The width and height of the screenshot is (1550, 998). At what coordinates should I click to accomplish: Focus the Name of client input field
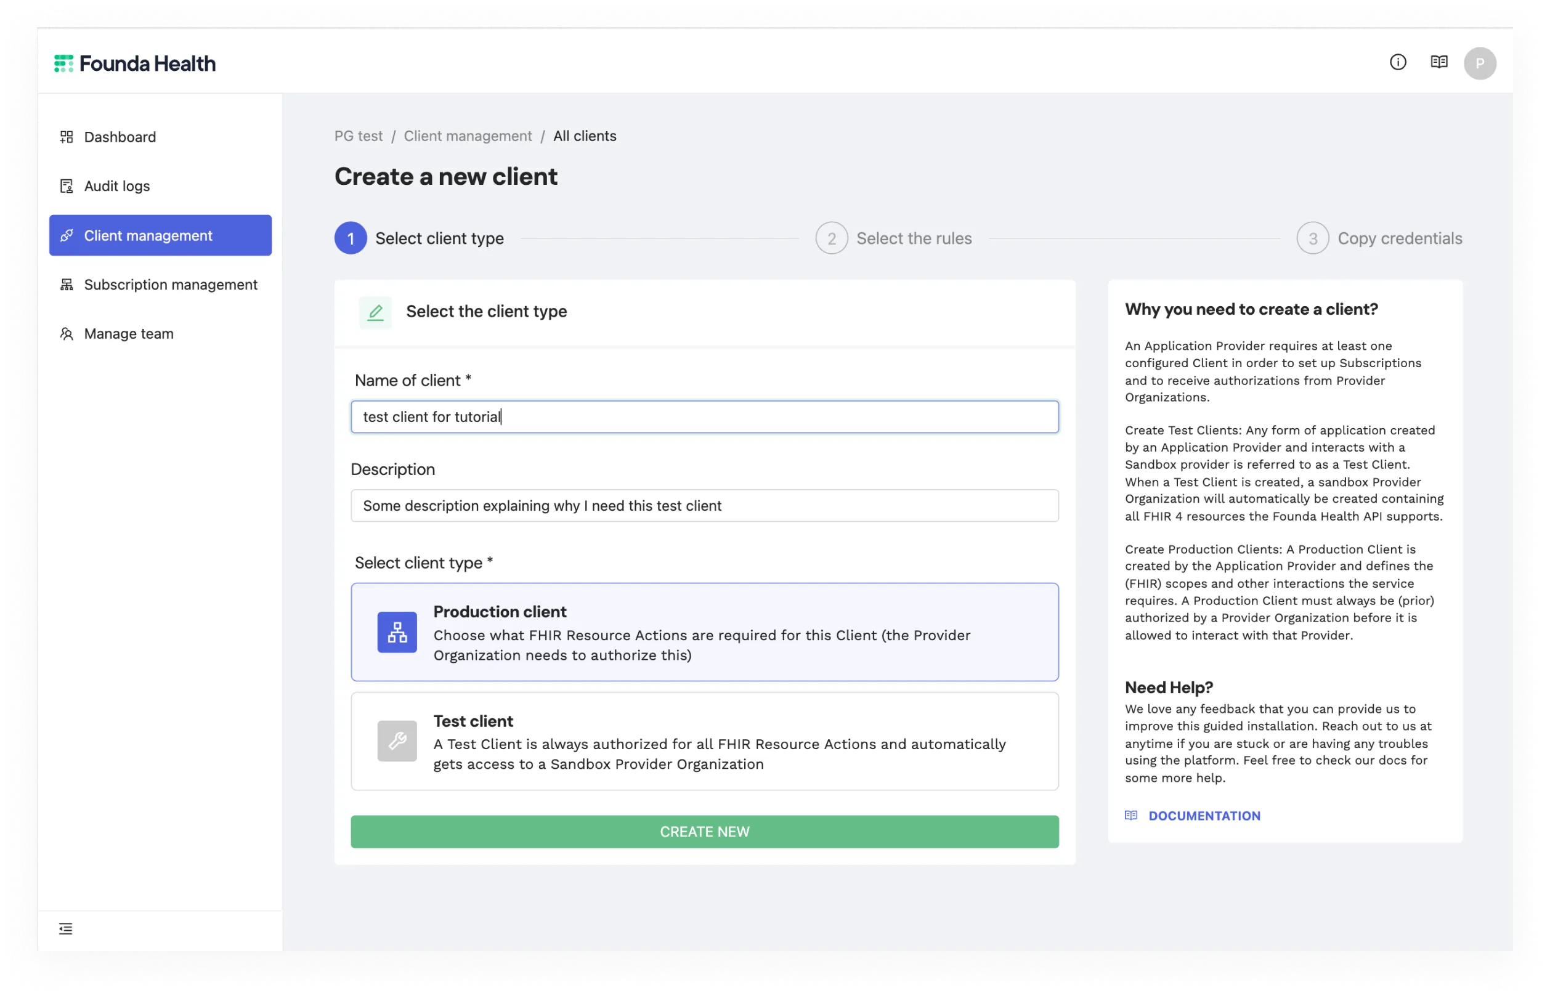(704, 416)
